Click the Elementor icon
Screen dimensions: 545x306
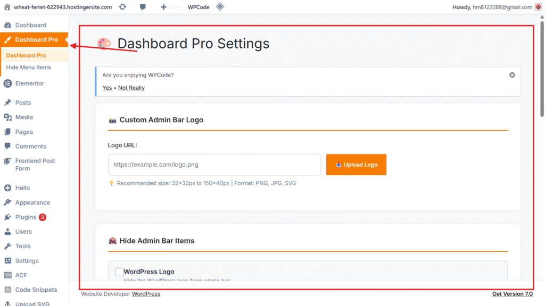tap(7, 83)
